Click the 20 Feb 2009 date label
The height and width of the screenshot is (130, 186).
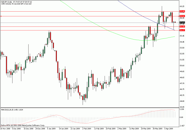coord(110,129)
